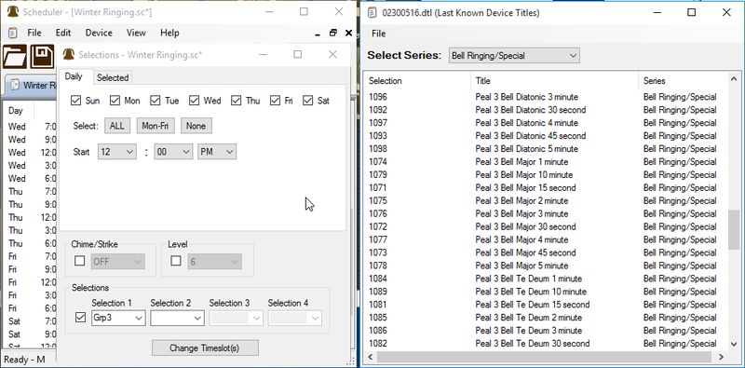Uncheck the Wed day checkbox
The image size is (745, 368).
click(194, 101)
